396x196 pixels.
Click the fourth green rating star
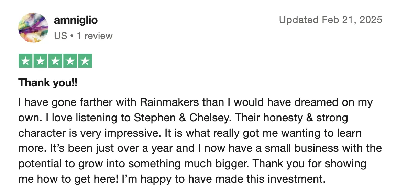tap(70, 61)
